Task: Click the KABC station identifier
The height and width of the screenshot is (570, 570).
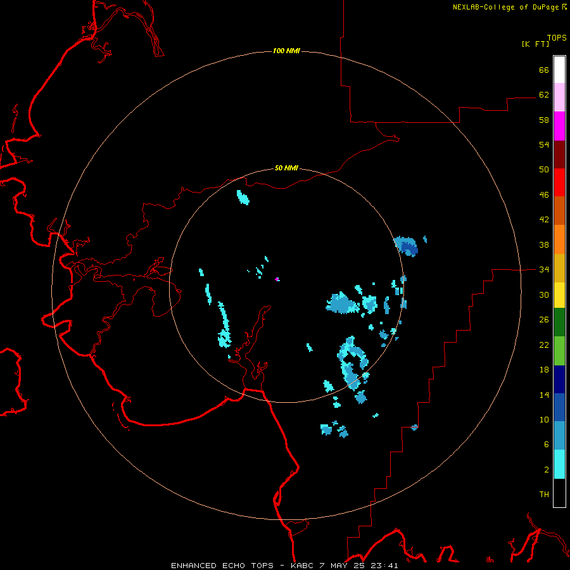Action: click(303, 566)
